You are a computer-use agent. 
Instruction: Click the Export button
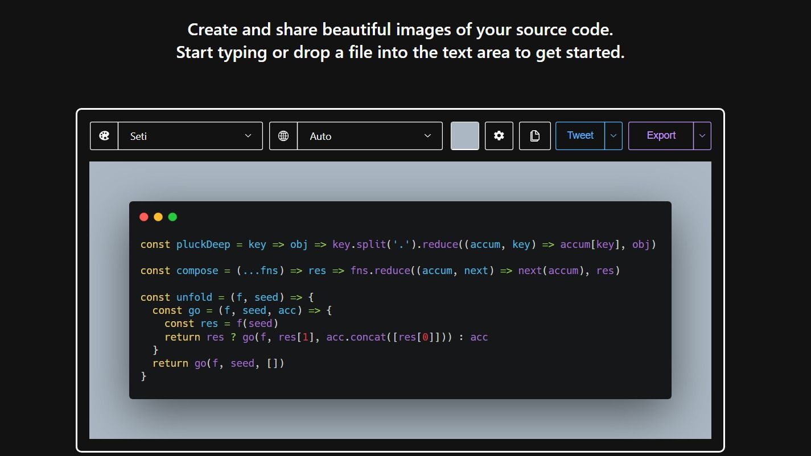click(661, 135)
